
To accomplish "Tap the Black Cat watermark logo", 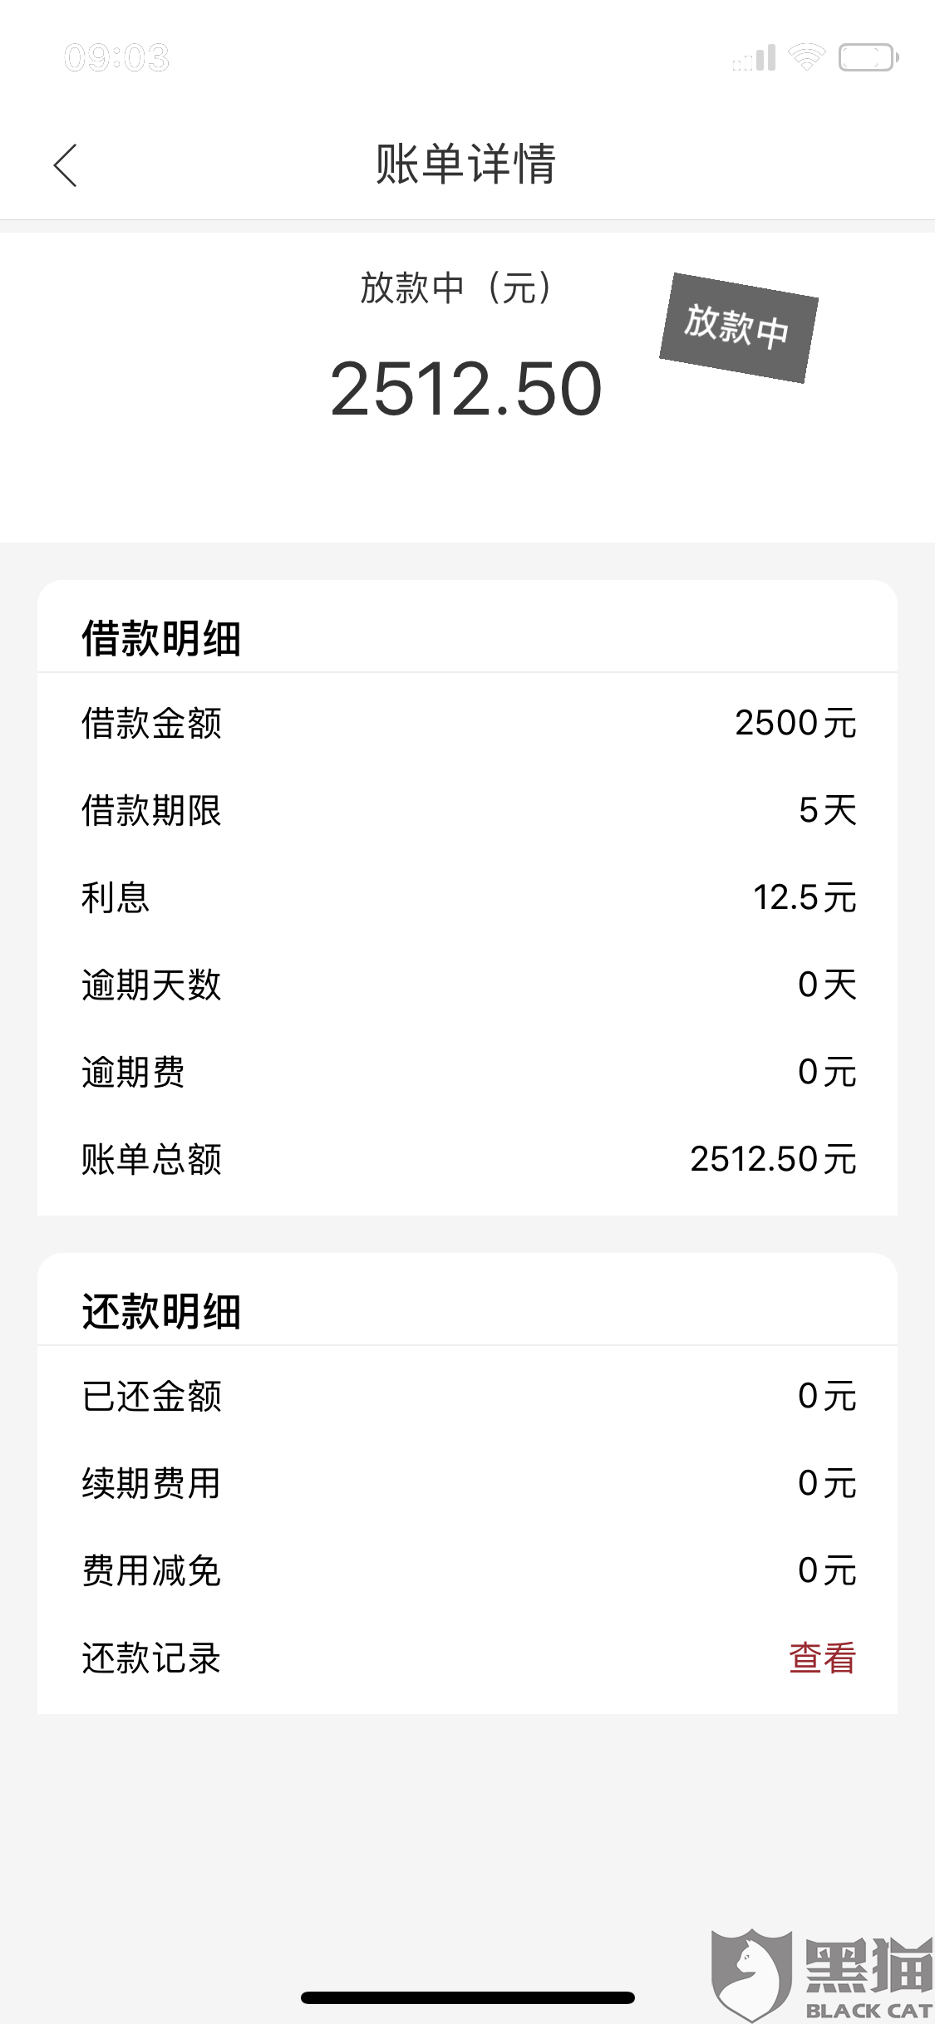I will pos(823,1974).
